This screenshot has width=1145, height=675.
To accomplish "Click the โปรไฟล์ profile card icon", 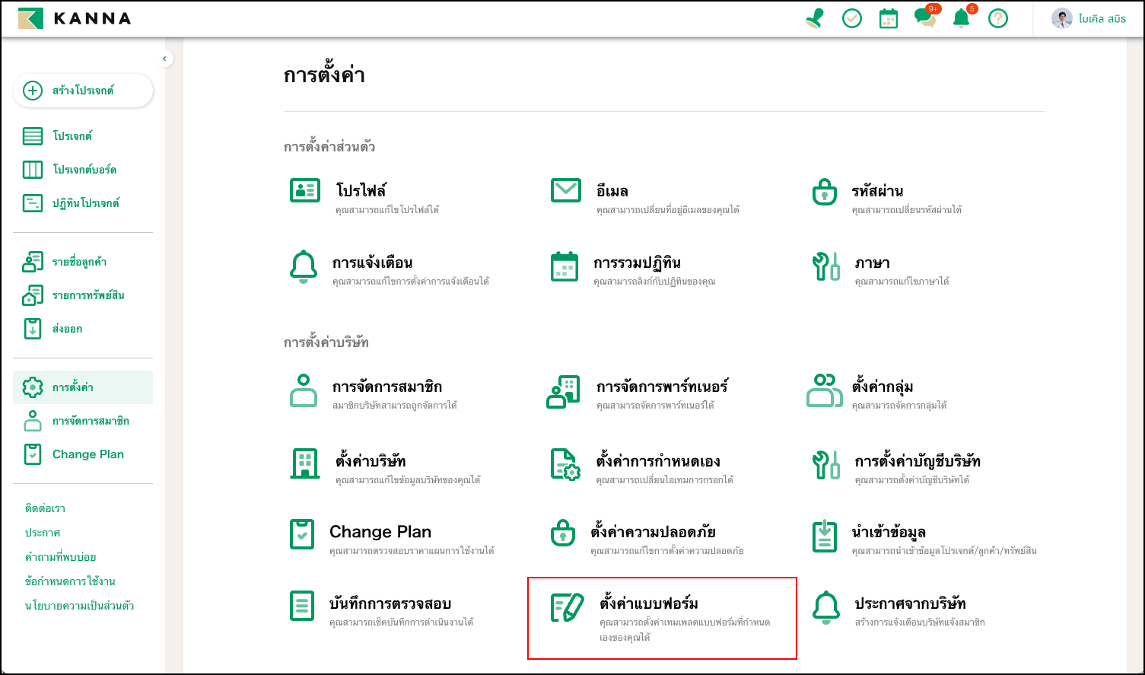I will (305, 190).
